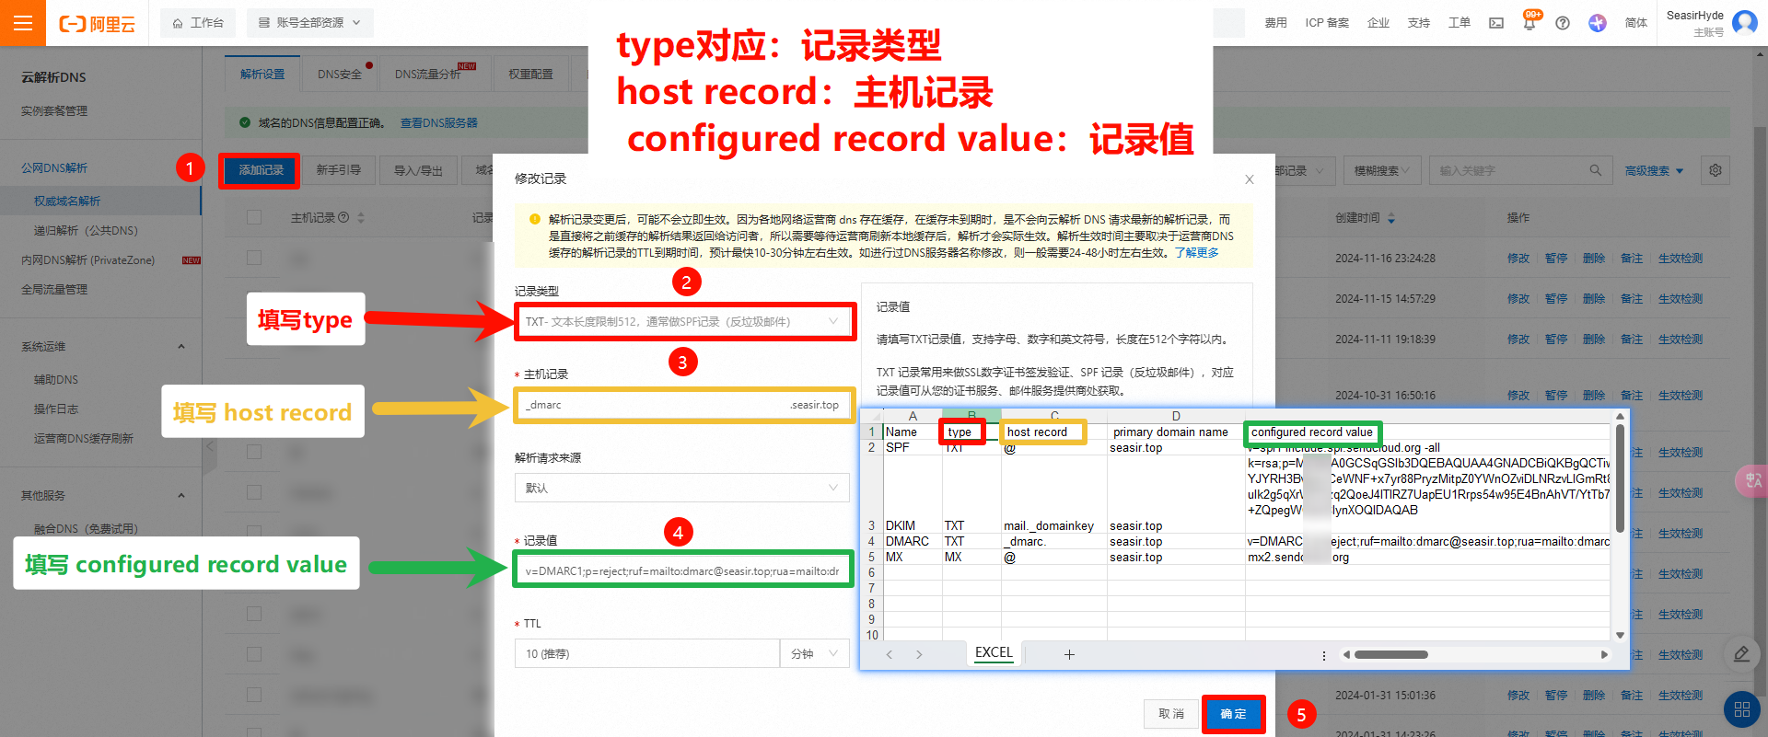
Task: Click Excel horizontal scroll-right arrow
Action: pyautogui.click(x=1605, y=655)
